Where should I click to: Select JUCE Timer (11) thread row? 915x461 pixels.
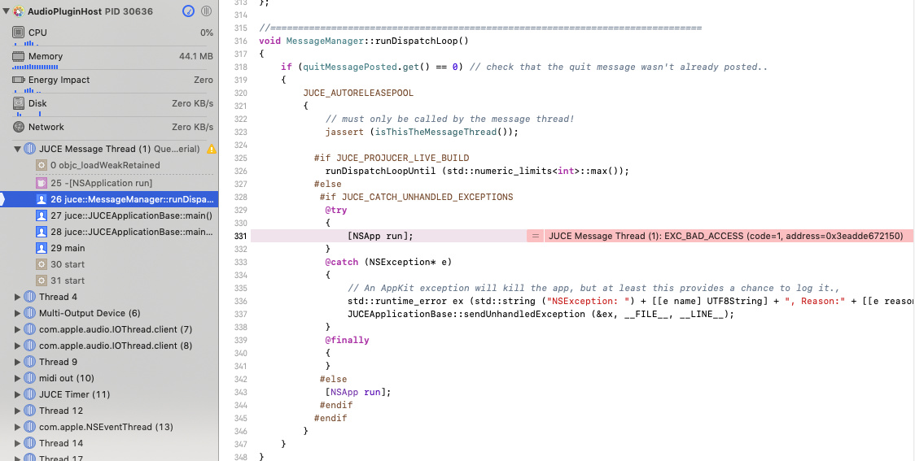[x=109, y=394]
